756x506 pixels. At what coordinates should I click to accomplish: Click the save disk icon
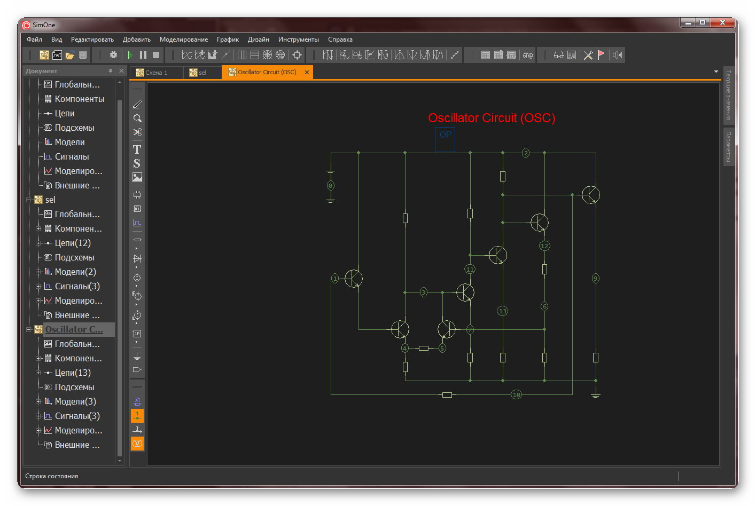pos(83,55)
